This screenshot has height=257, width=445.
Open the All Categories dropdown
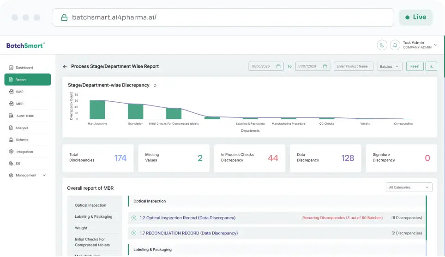[409, 187]
